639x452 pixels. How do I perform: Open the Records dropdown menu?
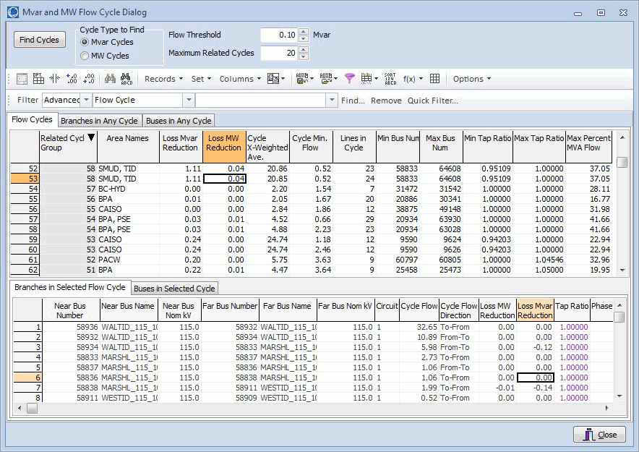pyautogui.click(x=163, y=79)
